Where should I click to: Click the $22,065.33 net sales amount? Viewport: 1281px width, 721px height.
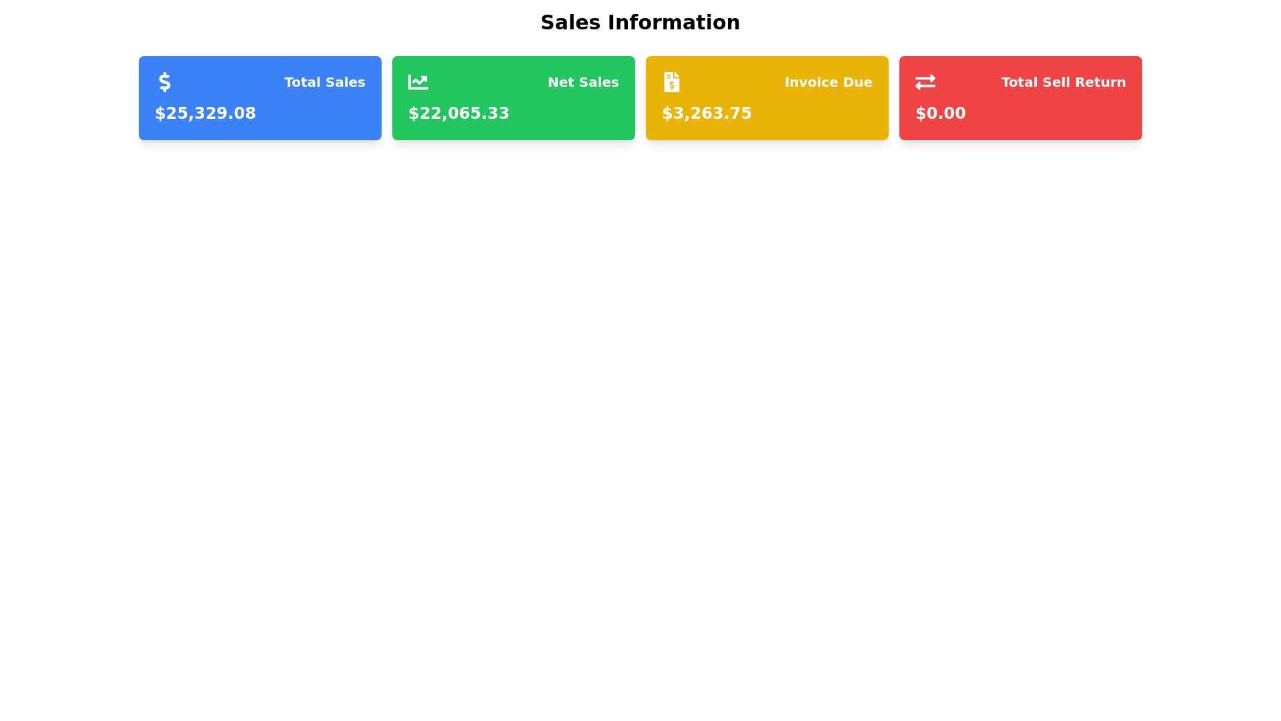coord(458,113)
